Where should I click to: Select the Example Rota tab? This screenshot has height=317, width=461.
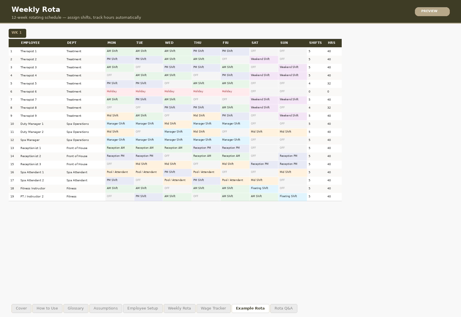coord(250,308)
